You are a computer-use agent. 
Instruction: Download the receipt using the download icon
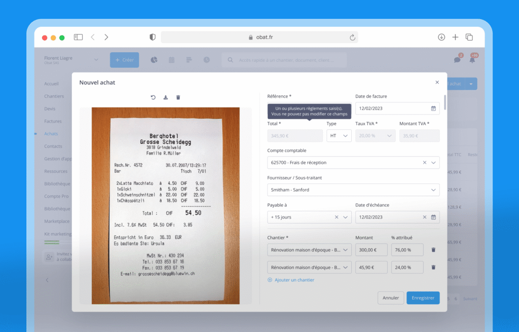click(x=166, y=97)
